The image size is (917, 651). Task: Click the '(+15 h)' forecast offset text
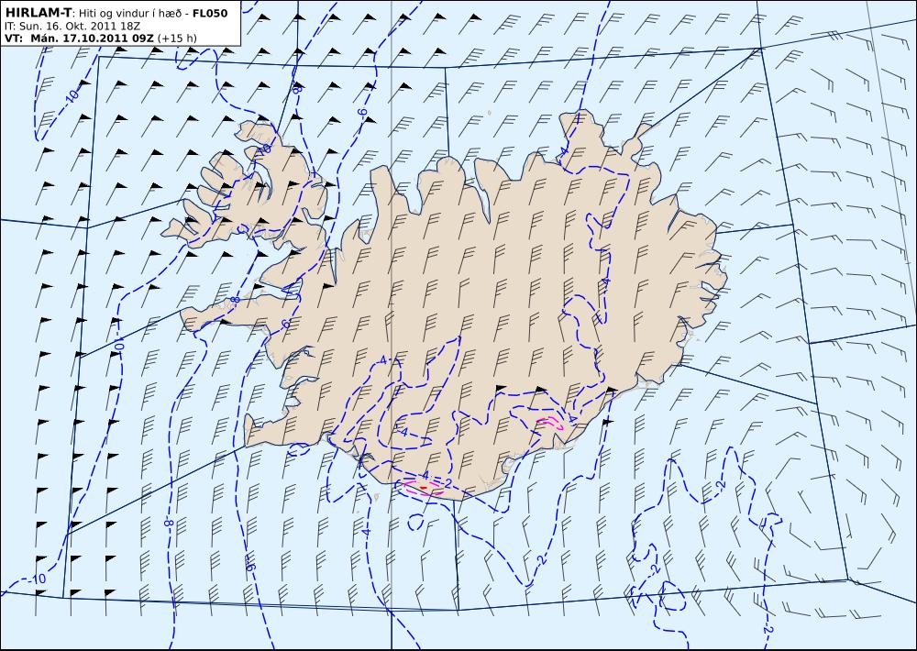(177, 39)
